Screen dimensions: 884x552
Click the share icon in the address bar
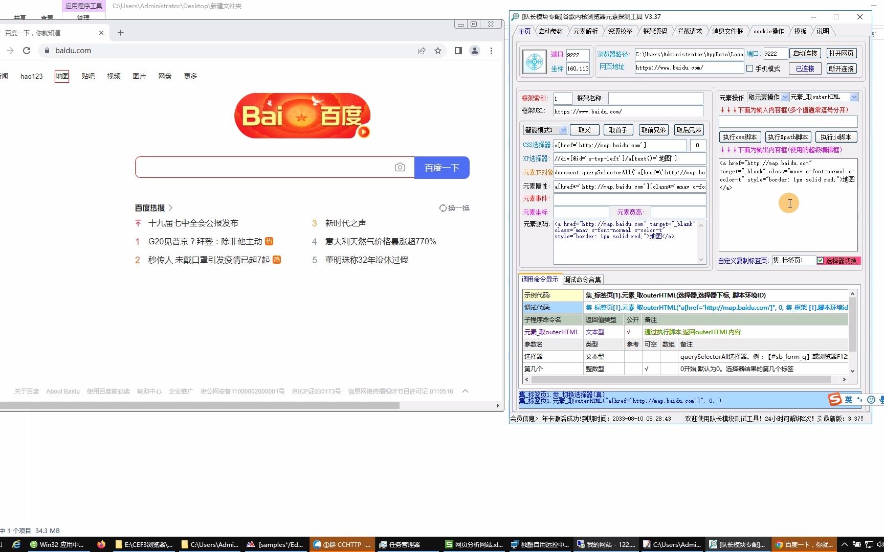tap(422, 51)
